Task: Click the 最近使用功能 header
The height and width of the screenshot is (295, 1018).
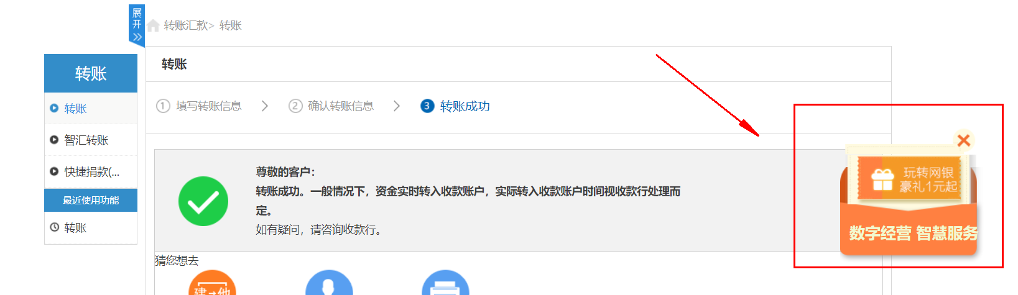Action: pyautogui.click(x=91, y=201)
